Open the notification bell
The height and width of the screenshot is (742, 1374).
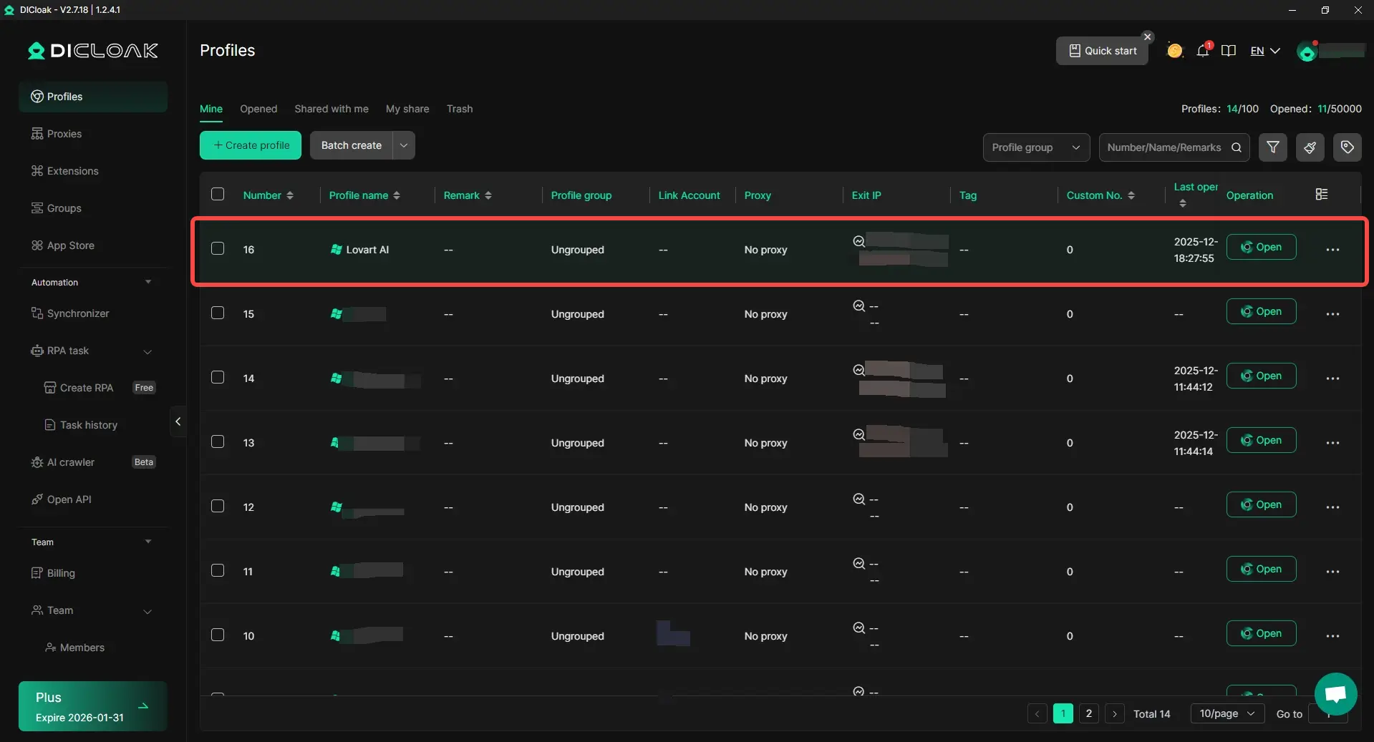1203,51
